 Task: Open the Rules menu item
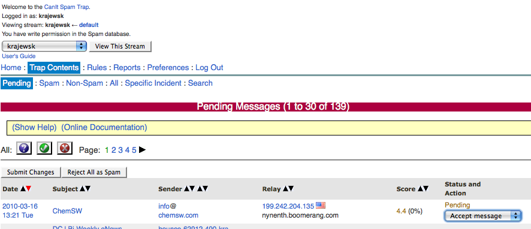[x=97, y=67]
